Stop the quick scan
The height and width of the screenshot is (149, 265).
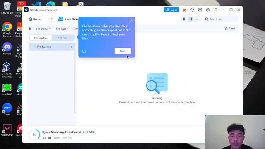click(50, 138)
